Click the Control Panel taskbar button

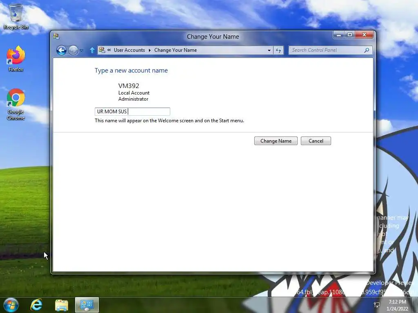[87, 305]
